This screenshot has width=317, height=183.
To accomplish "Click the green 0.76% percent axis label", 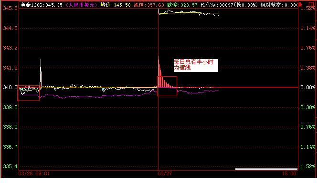I will point(308,127).
